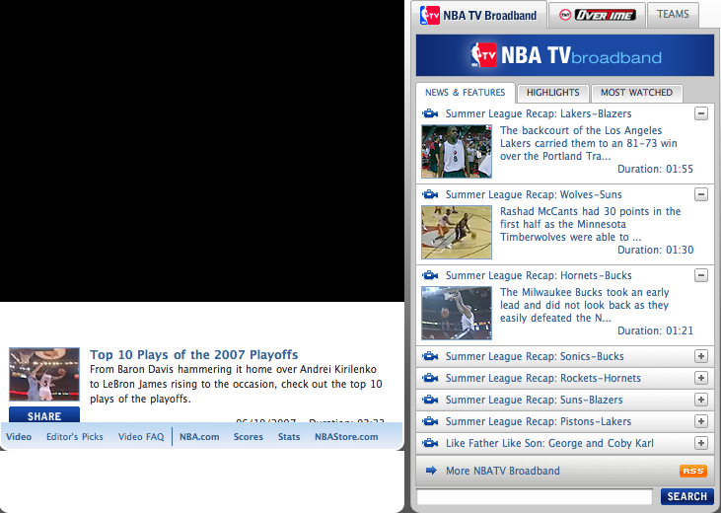The height and width of the screenshot is (513, 721).
Task: Go to Video in the footer bar
Action: (x=19, y=437)
